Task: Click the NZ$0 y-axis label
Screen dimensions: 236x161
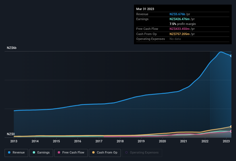Action: pyautogui.click(x=11, y=134)
